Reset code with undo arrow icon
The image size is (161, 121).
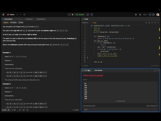[155, 23]
